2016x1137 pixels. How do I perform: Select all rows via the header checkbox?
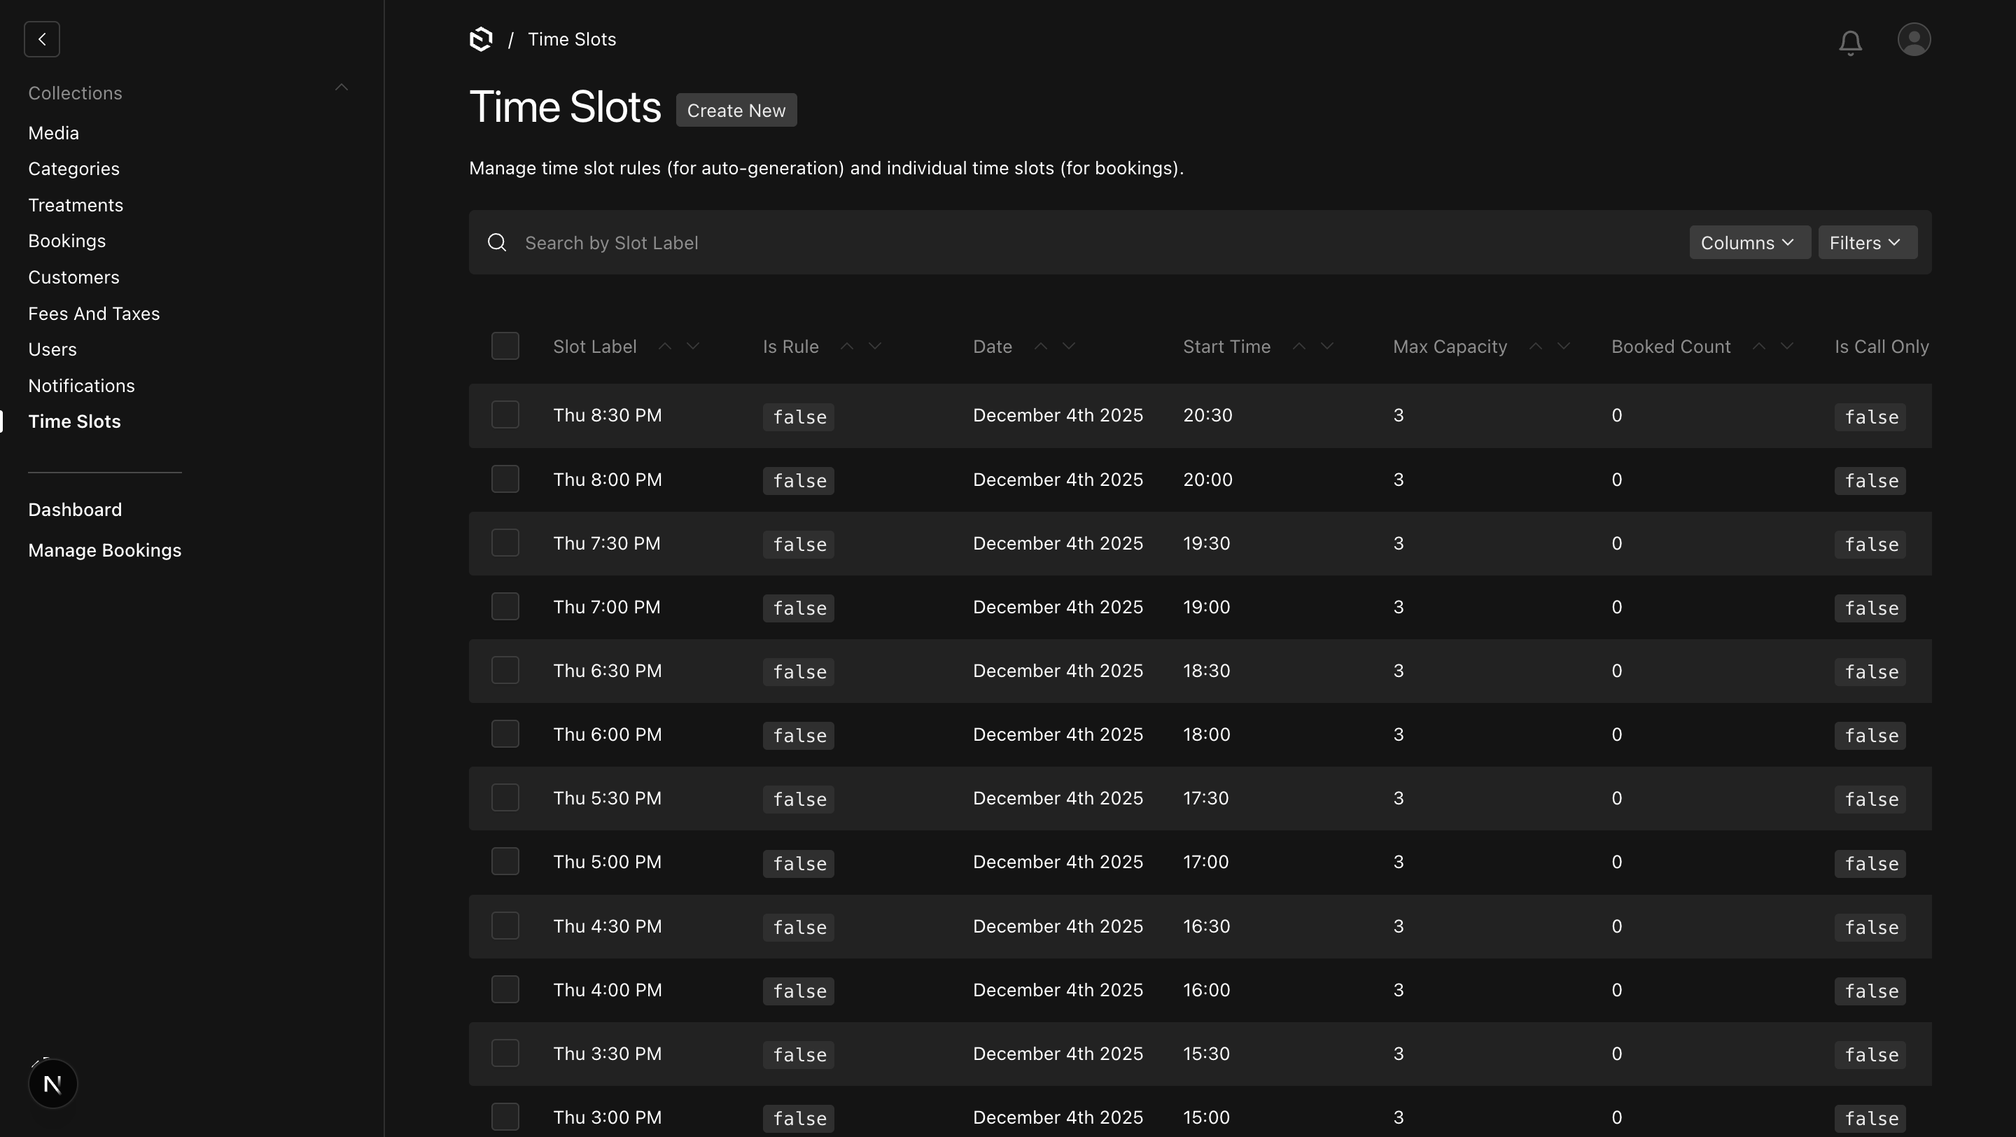505,345
